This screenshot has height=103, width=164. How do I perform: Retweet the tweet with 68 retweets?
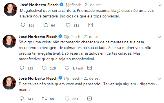point(44,98)
